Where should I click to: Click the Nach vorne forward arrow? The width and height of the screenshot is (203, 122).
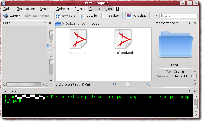click(x=28, y=16)
